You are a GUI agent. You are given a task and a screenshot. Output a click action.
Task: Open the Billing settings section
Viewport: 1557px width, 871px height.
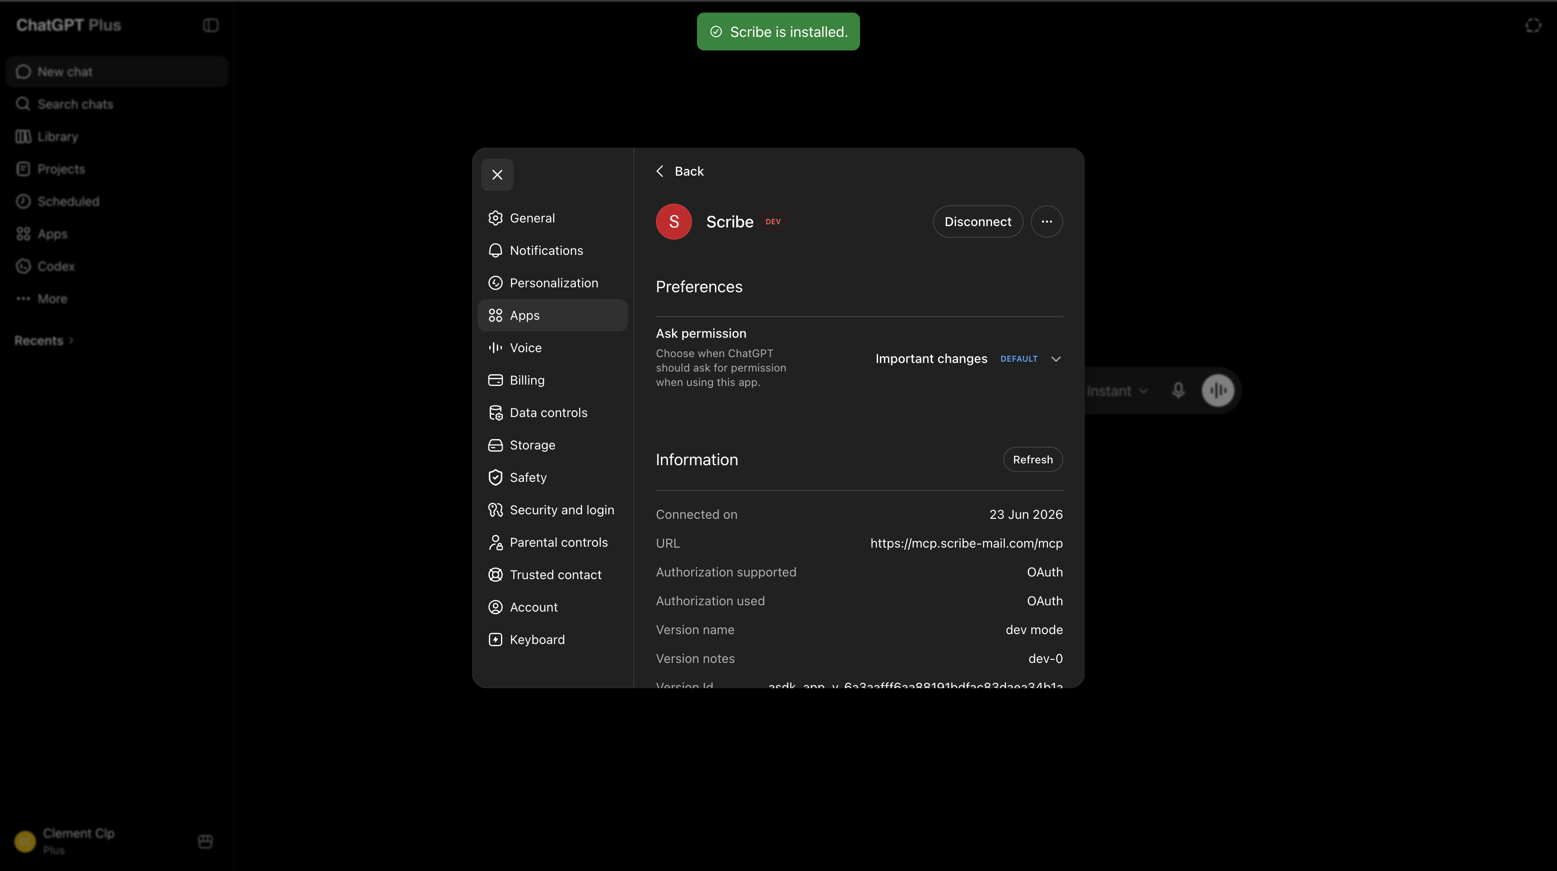[x=552, y=380]
